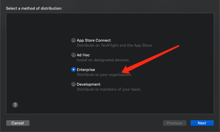Click the Next button
The height and width of the screenshot is (132, 220).
(202, 123)
